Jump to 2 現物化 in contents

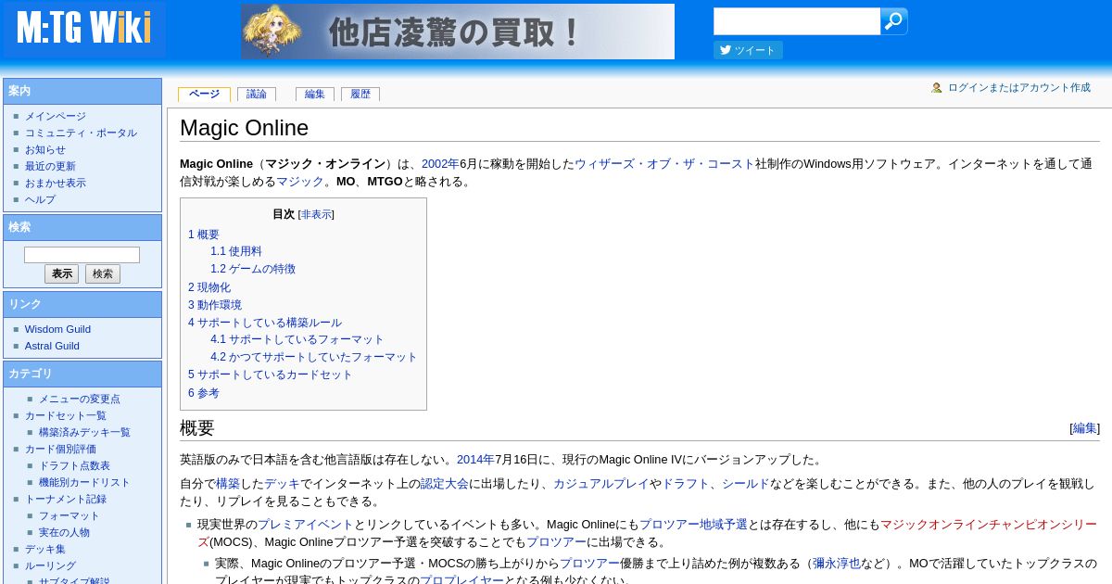[209, 287]
